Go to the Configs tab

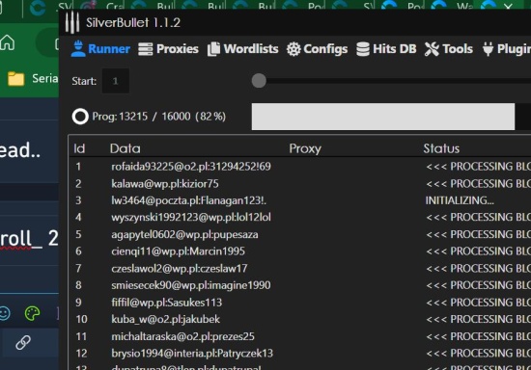pyautogui.click(x=317, y=49)
